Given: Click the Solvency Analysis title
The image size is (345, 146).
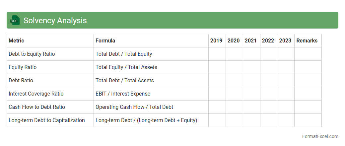Looking at the screenshot, I should coord(55,21).
